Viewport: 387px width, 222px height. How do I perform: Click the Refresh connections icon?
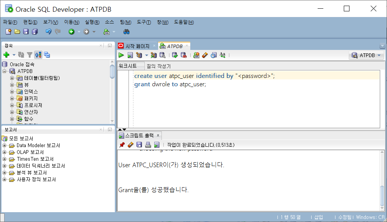pos(21,55)
